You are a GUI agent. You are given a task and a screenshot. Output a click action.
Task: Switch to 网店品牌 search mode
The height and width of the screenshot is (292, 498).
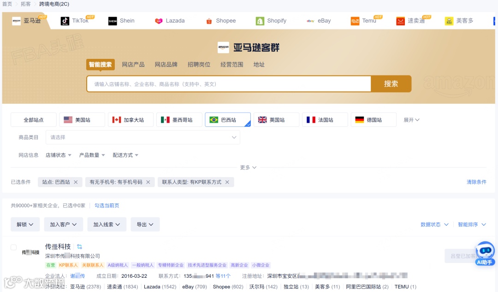166,64
